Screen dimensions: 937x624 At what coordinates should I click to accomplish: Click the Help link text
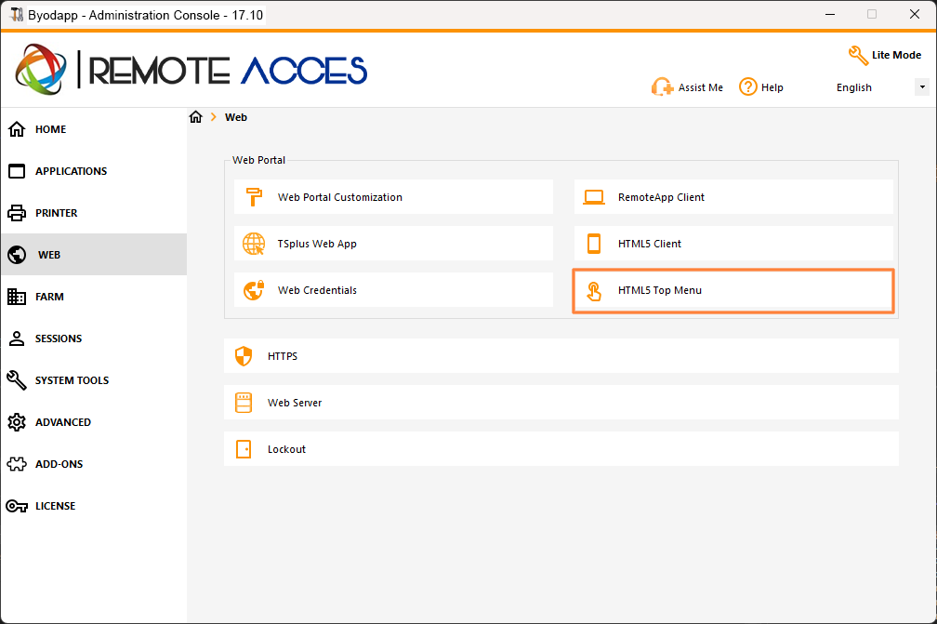pyautogui.click(x=772, y=87)
